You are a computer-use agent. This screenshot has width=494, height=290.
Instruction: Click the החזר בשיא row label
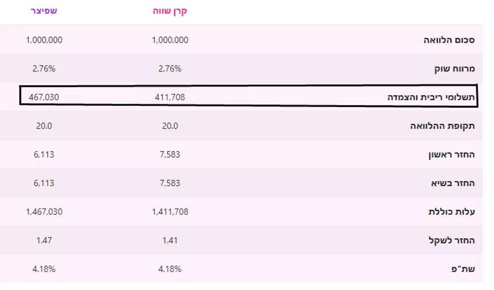click(x=453, y=183)
